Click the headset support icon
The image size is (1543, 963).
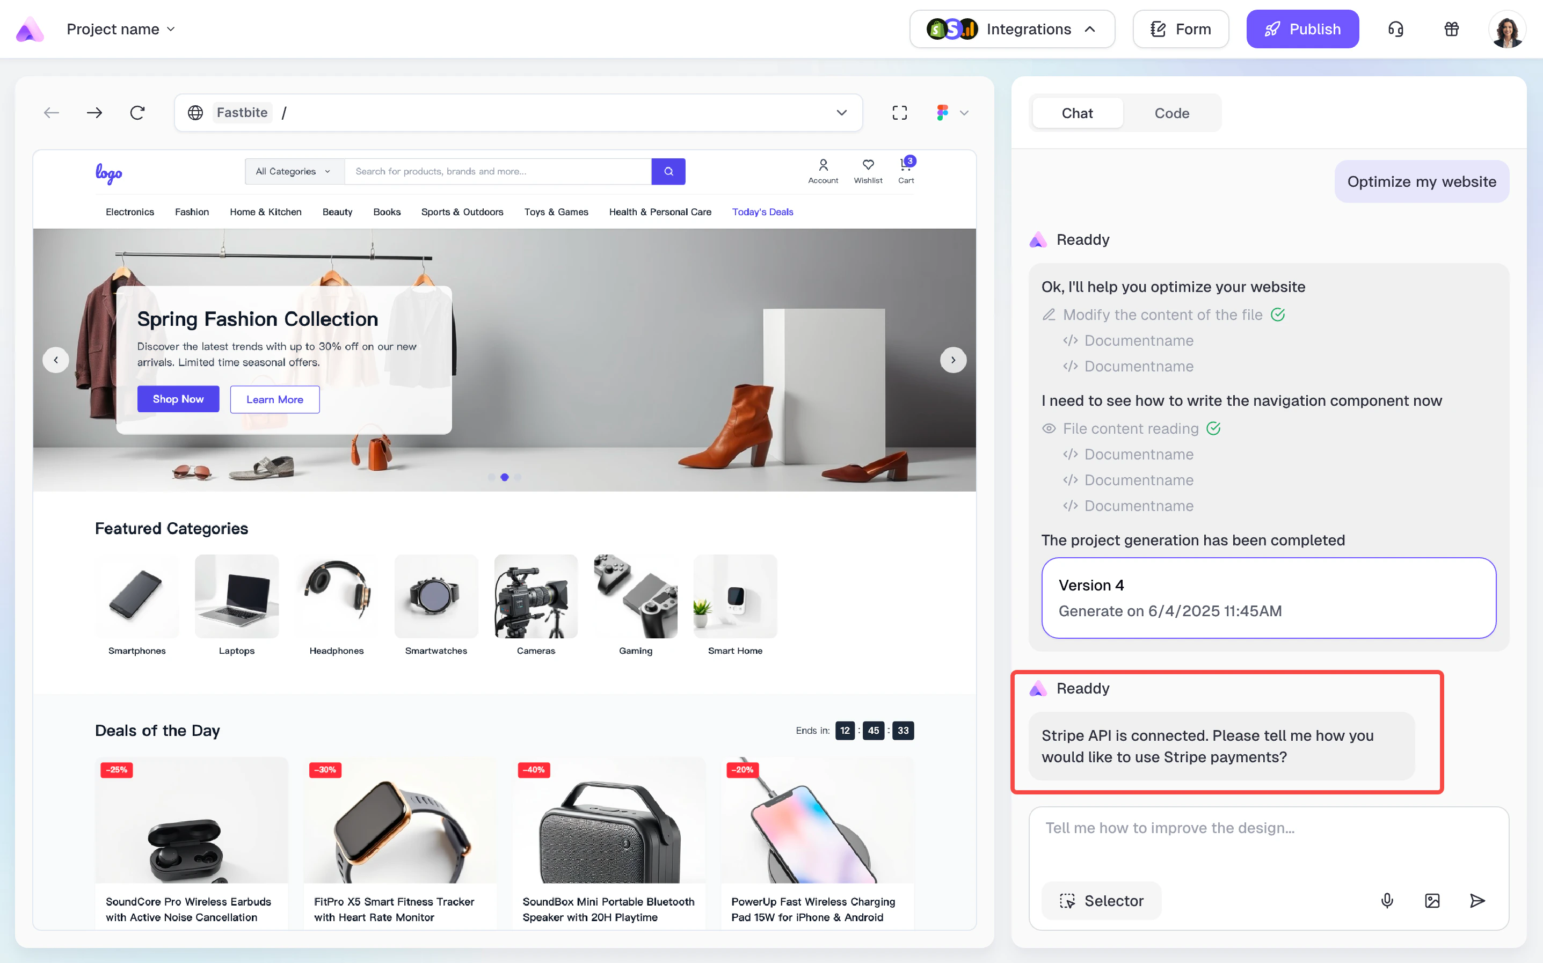[1395, 30]
